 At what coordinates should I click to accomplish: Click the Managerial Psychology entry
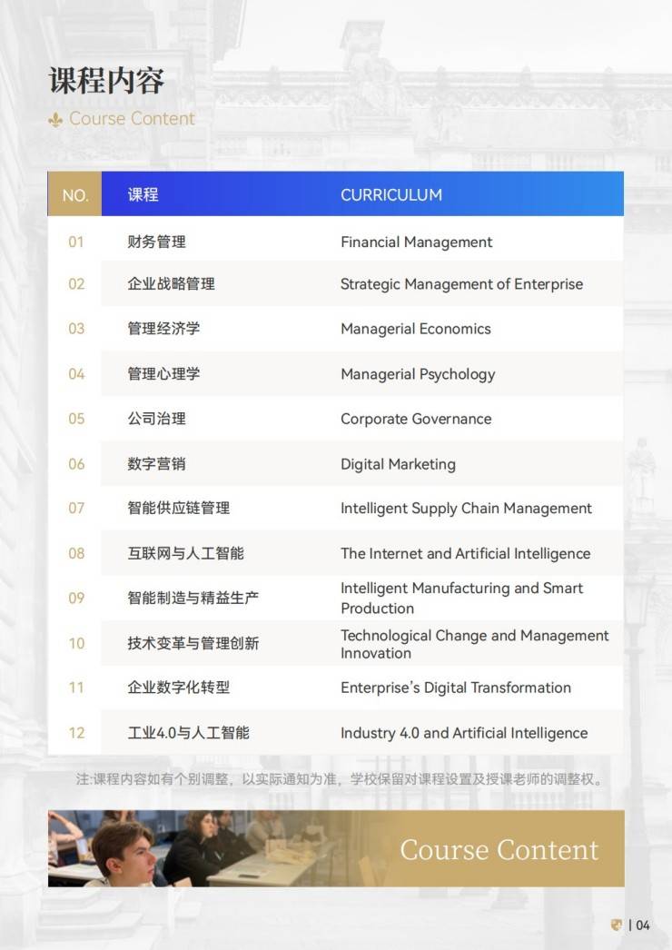tap(418, 374)
